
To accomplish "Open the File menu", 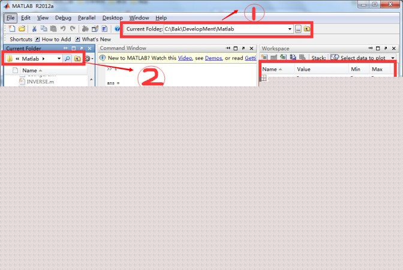I will (x=10, y=18).
